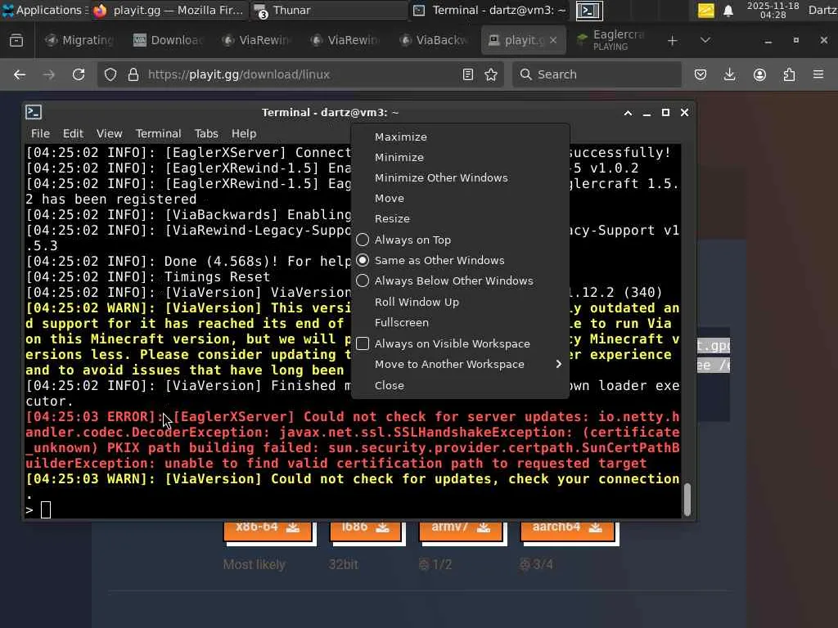Download the x86-64 playit build
The image size is (838, 628).
tap(268, 527)
